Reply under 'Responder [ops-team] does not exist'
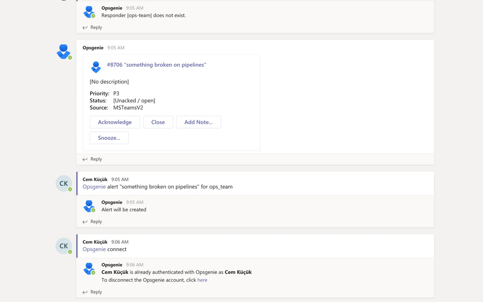The height and width of the screenshot is (302, 483). click(x=92, y=27)
